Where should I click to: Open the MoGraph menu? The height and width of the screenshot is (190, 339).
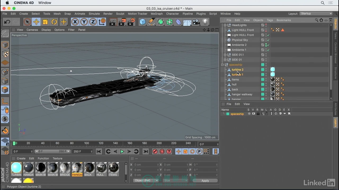pyautogui.click(x=157, y=14)
